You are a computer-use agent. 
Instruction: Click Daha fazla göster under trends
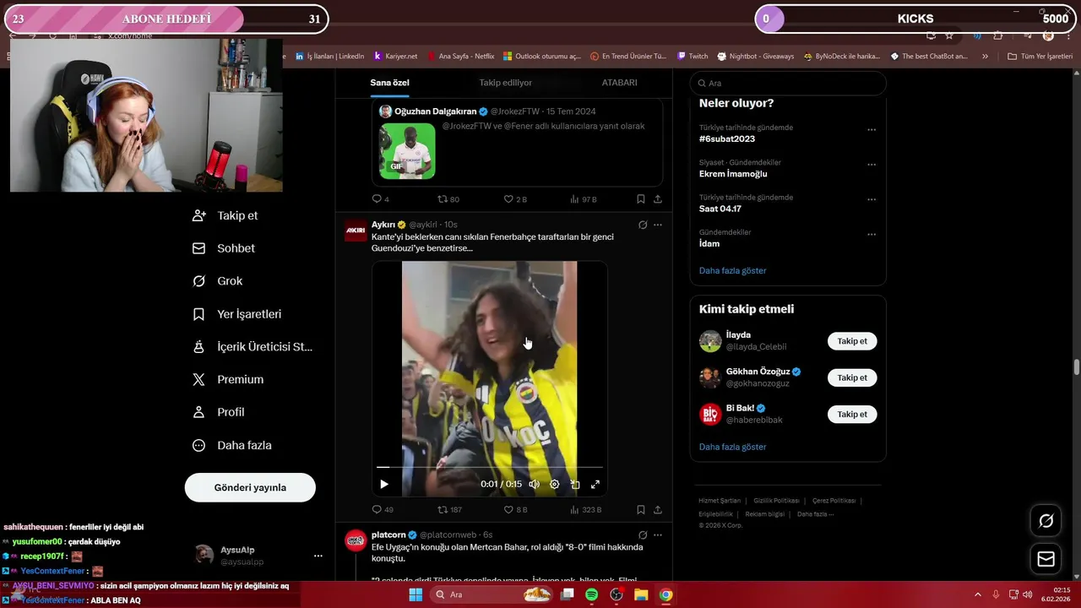[x=733, y=270]
